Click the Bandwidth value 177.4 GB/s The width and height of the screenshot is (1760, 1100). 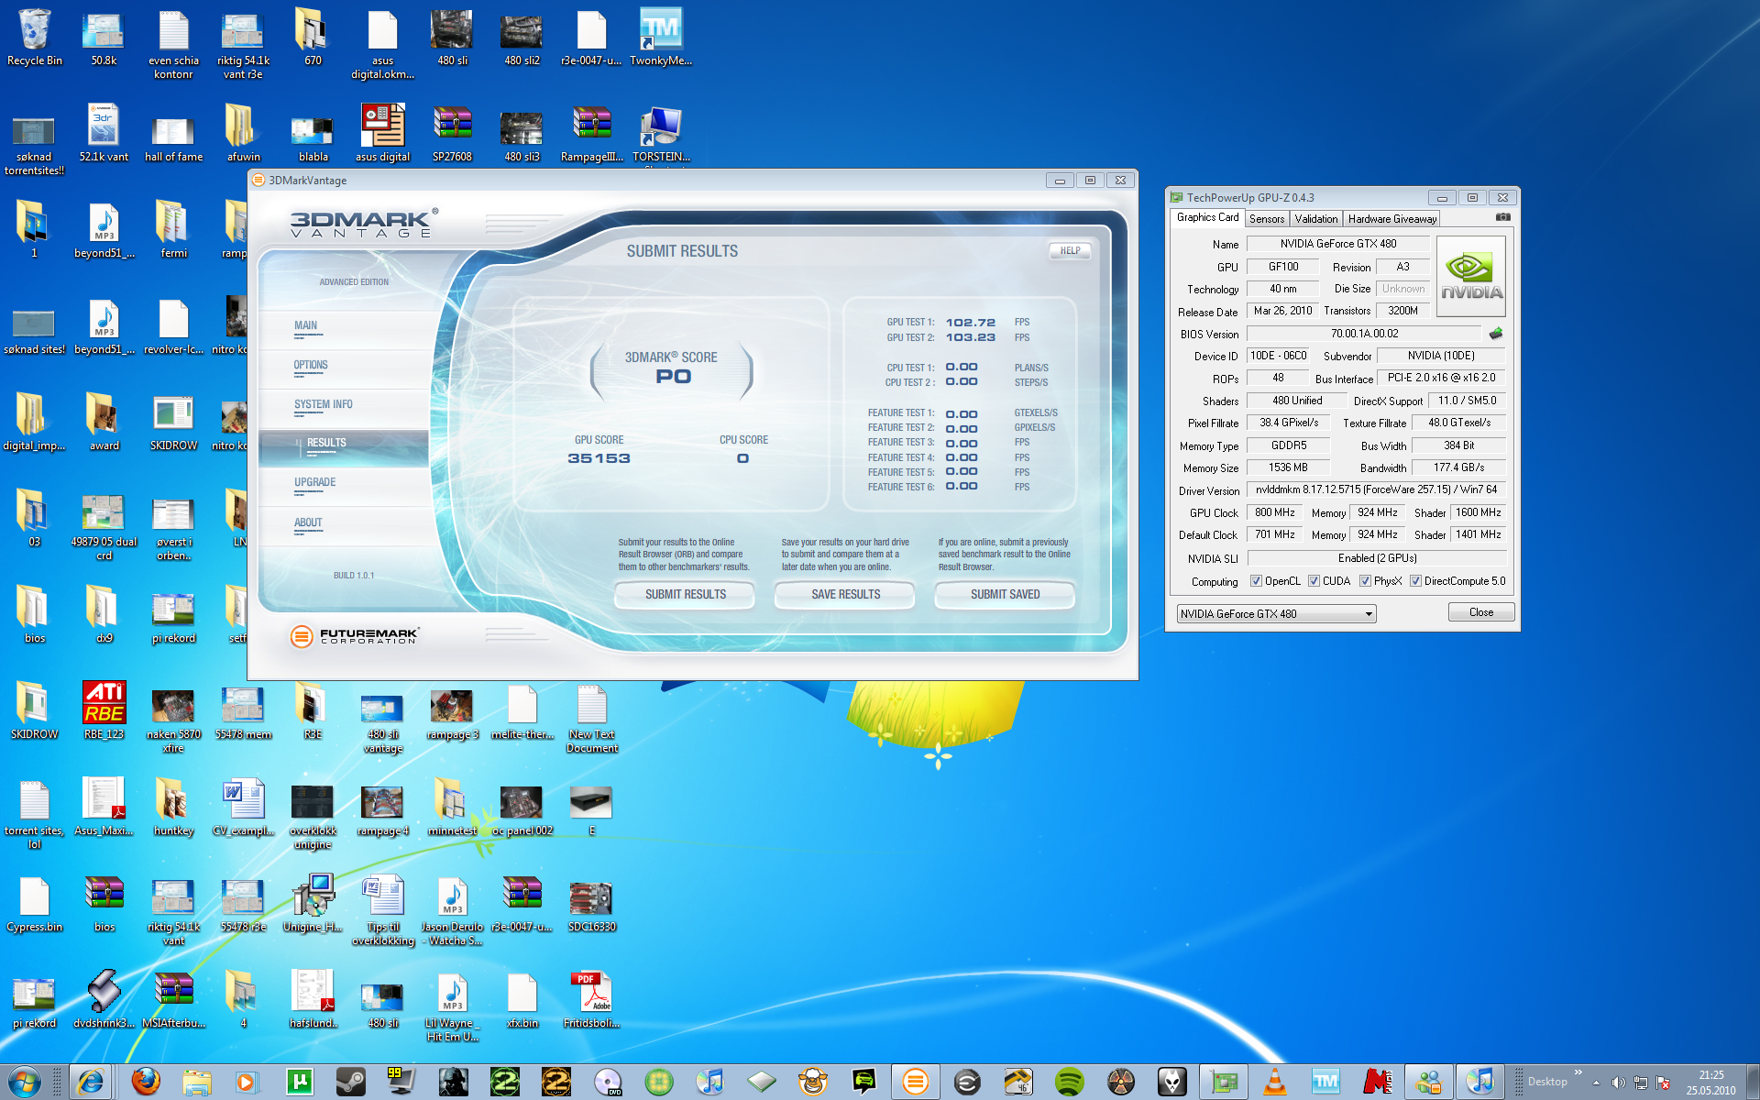tap(1458, 467)
